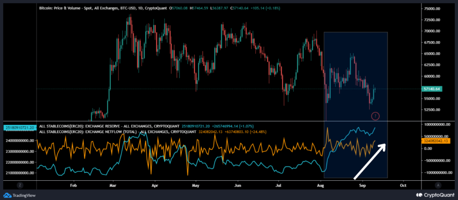Image resolution: width=458 pixels, height=200 pixels.
Task: Click the 52500.00 price axis label
Action: pos(433,110)
